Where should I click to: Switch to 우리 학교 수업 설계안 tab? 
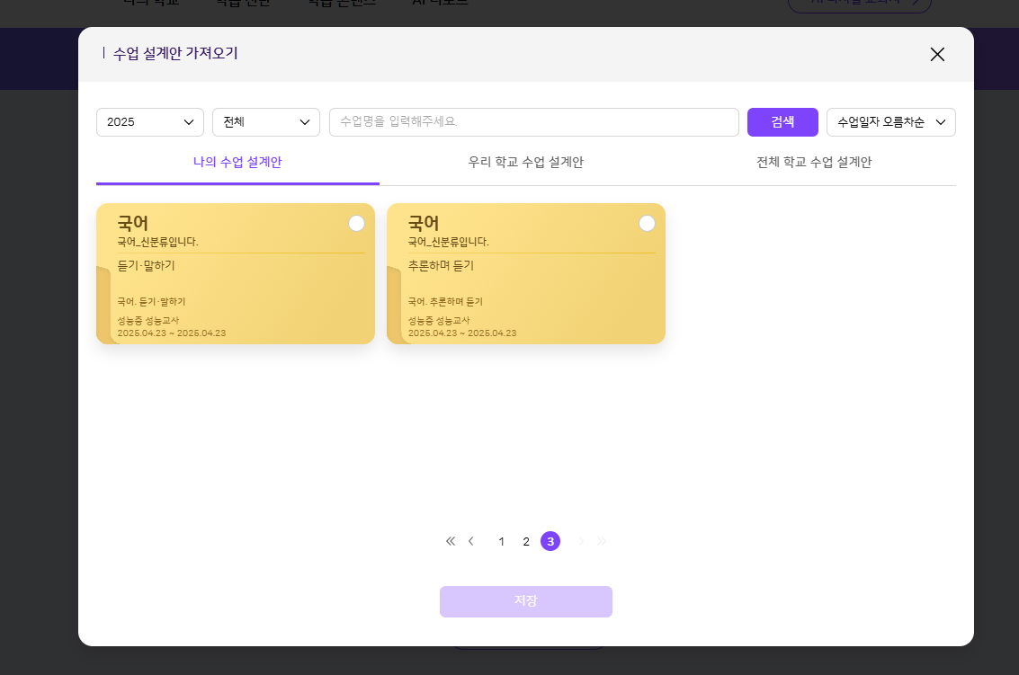(526, 163)
